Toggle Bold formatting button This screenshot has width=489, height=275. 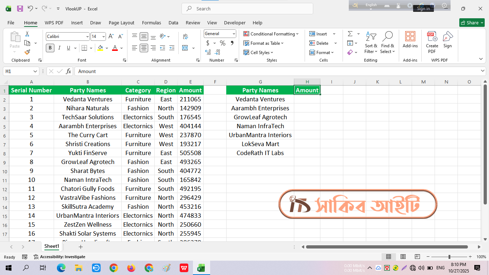[x=50, y=48]
